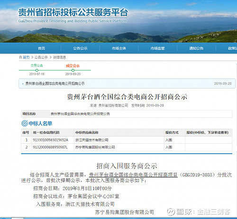Select the 成交公示 timeline node circle

click(73, 70)
